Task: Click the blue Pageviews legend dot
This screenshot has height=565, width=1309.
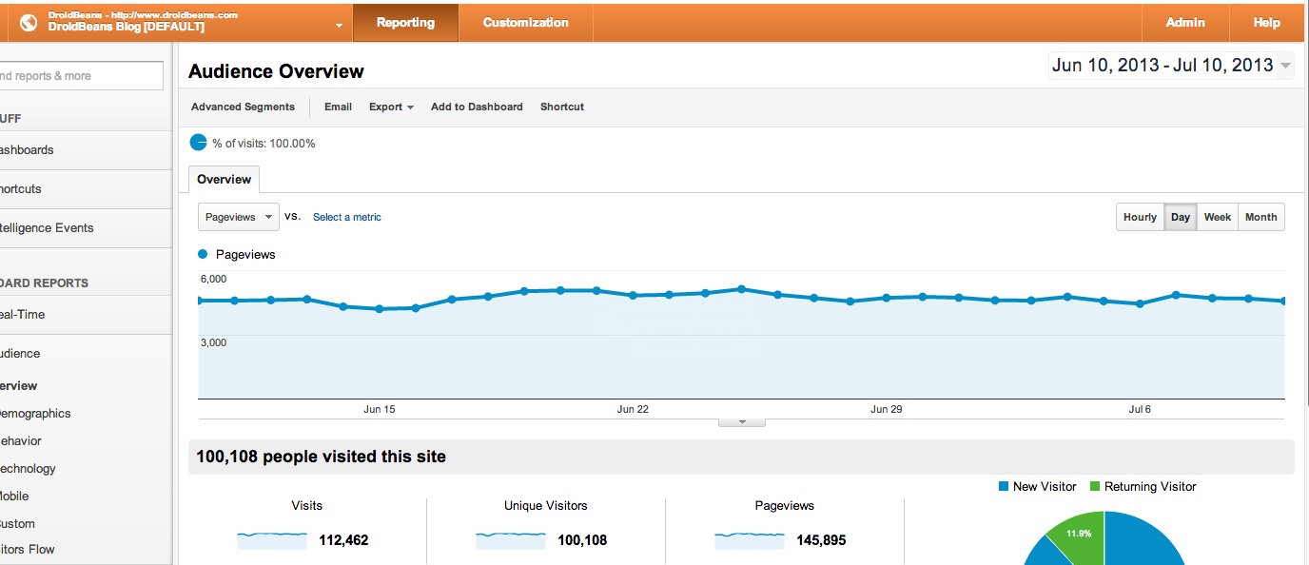Action: coord(203,255)
